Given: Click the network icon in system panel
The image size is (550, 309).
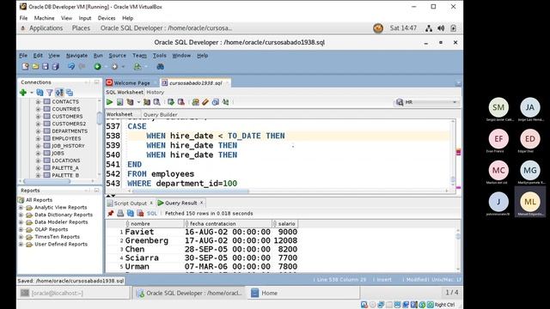Looking at the screenshot, I should tap(429, 28).
